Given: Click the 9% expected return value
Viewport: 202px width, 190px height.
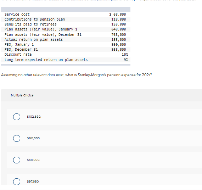Looking at the screenshot, I should tap(126, 60).
